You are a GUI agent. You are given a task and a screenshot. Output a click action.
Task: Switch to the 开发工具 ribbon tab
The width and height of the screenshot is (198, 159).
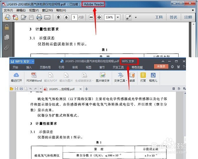coord(118,67)
